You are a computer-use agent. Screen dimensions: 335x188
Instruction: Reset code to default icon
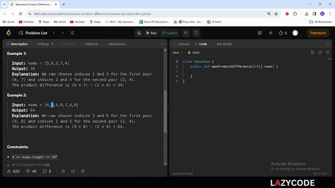pos(328,52)
